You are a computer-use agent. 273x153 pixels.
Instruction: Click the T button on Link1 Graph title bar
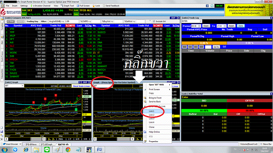80,82
